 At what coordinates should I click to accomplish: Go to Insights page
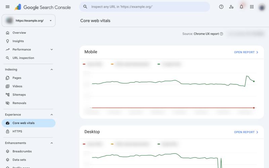click(x=29, y=41)
